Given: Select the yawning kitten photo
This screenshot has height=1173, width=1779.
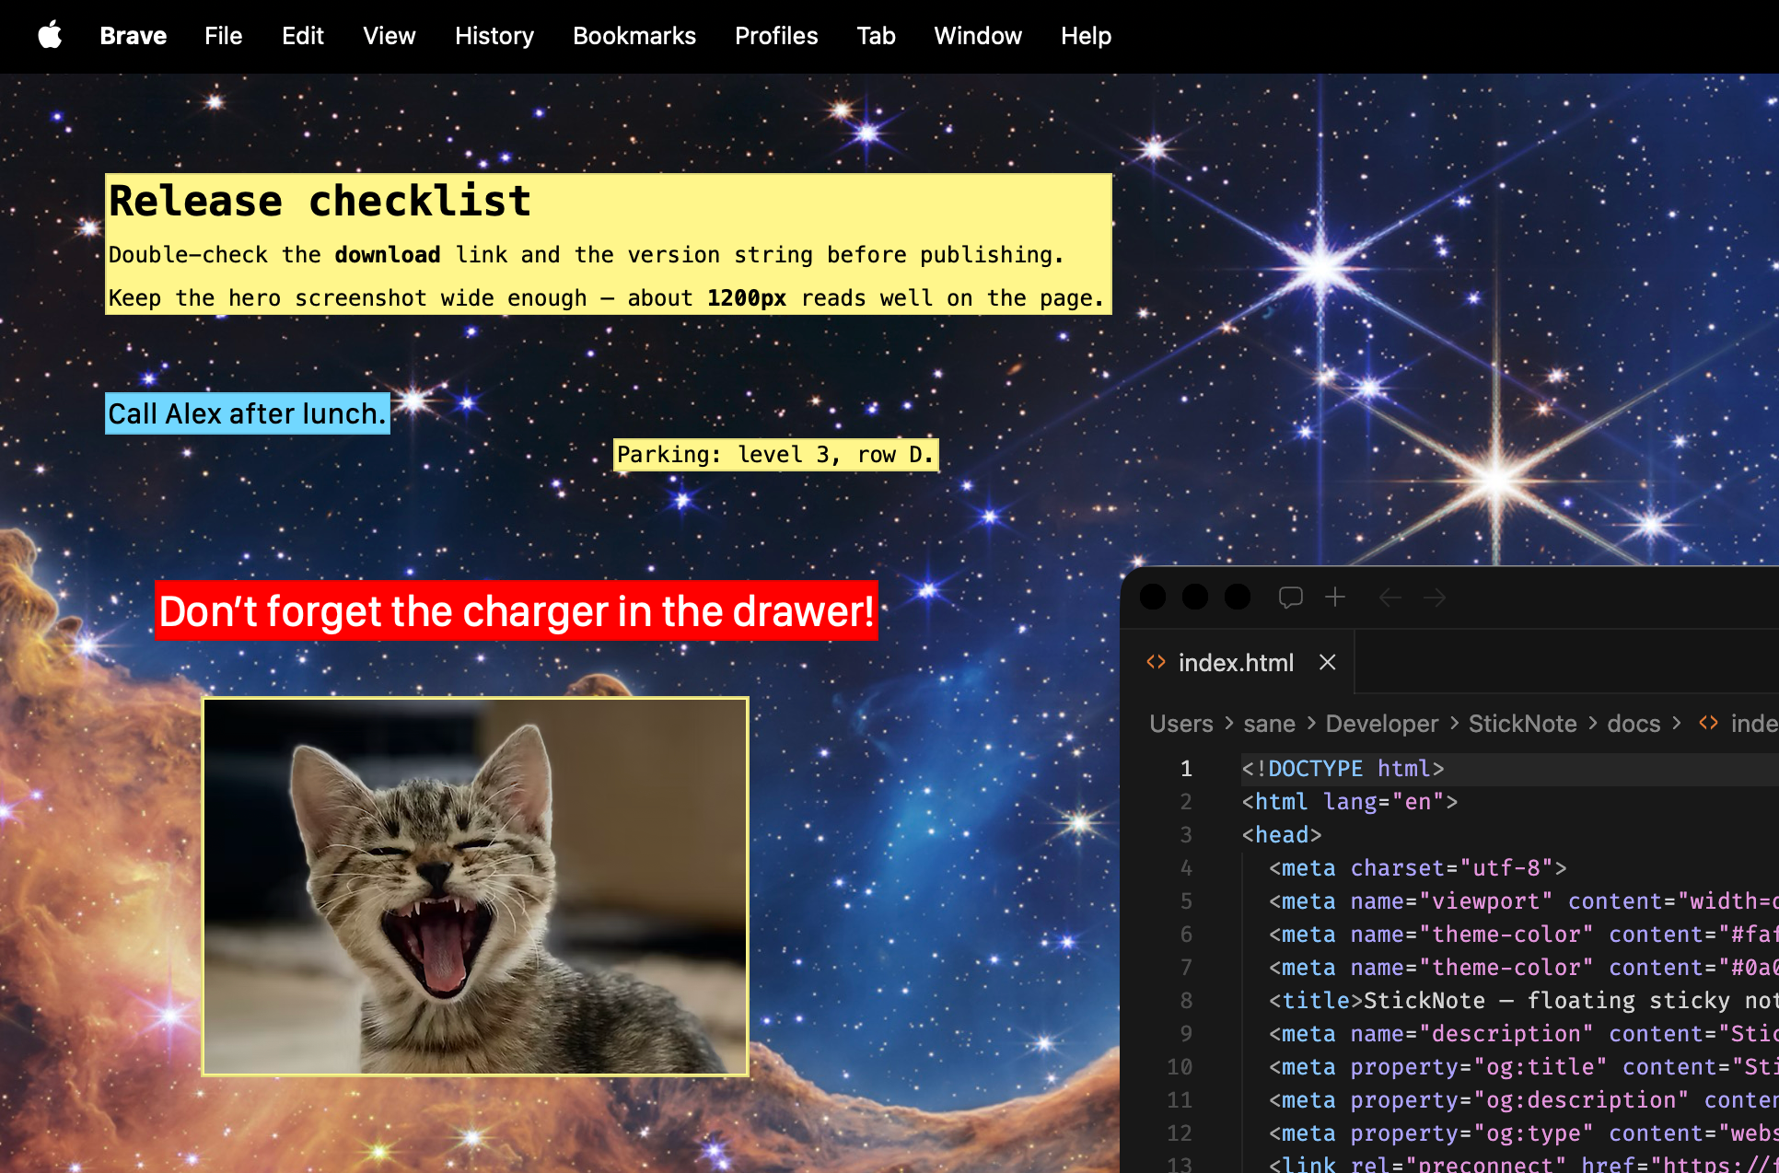Looking at the screenshot, I should 475,884.
